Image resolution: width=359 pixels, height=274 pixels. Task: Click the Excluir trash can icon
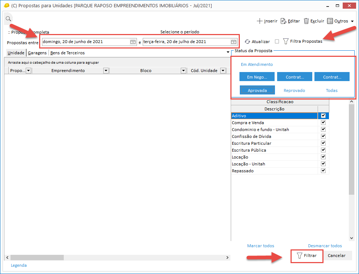(306, 21)
